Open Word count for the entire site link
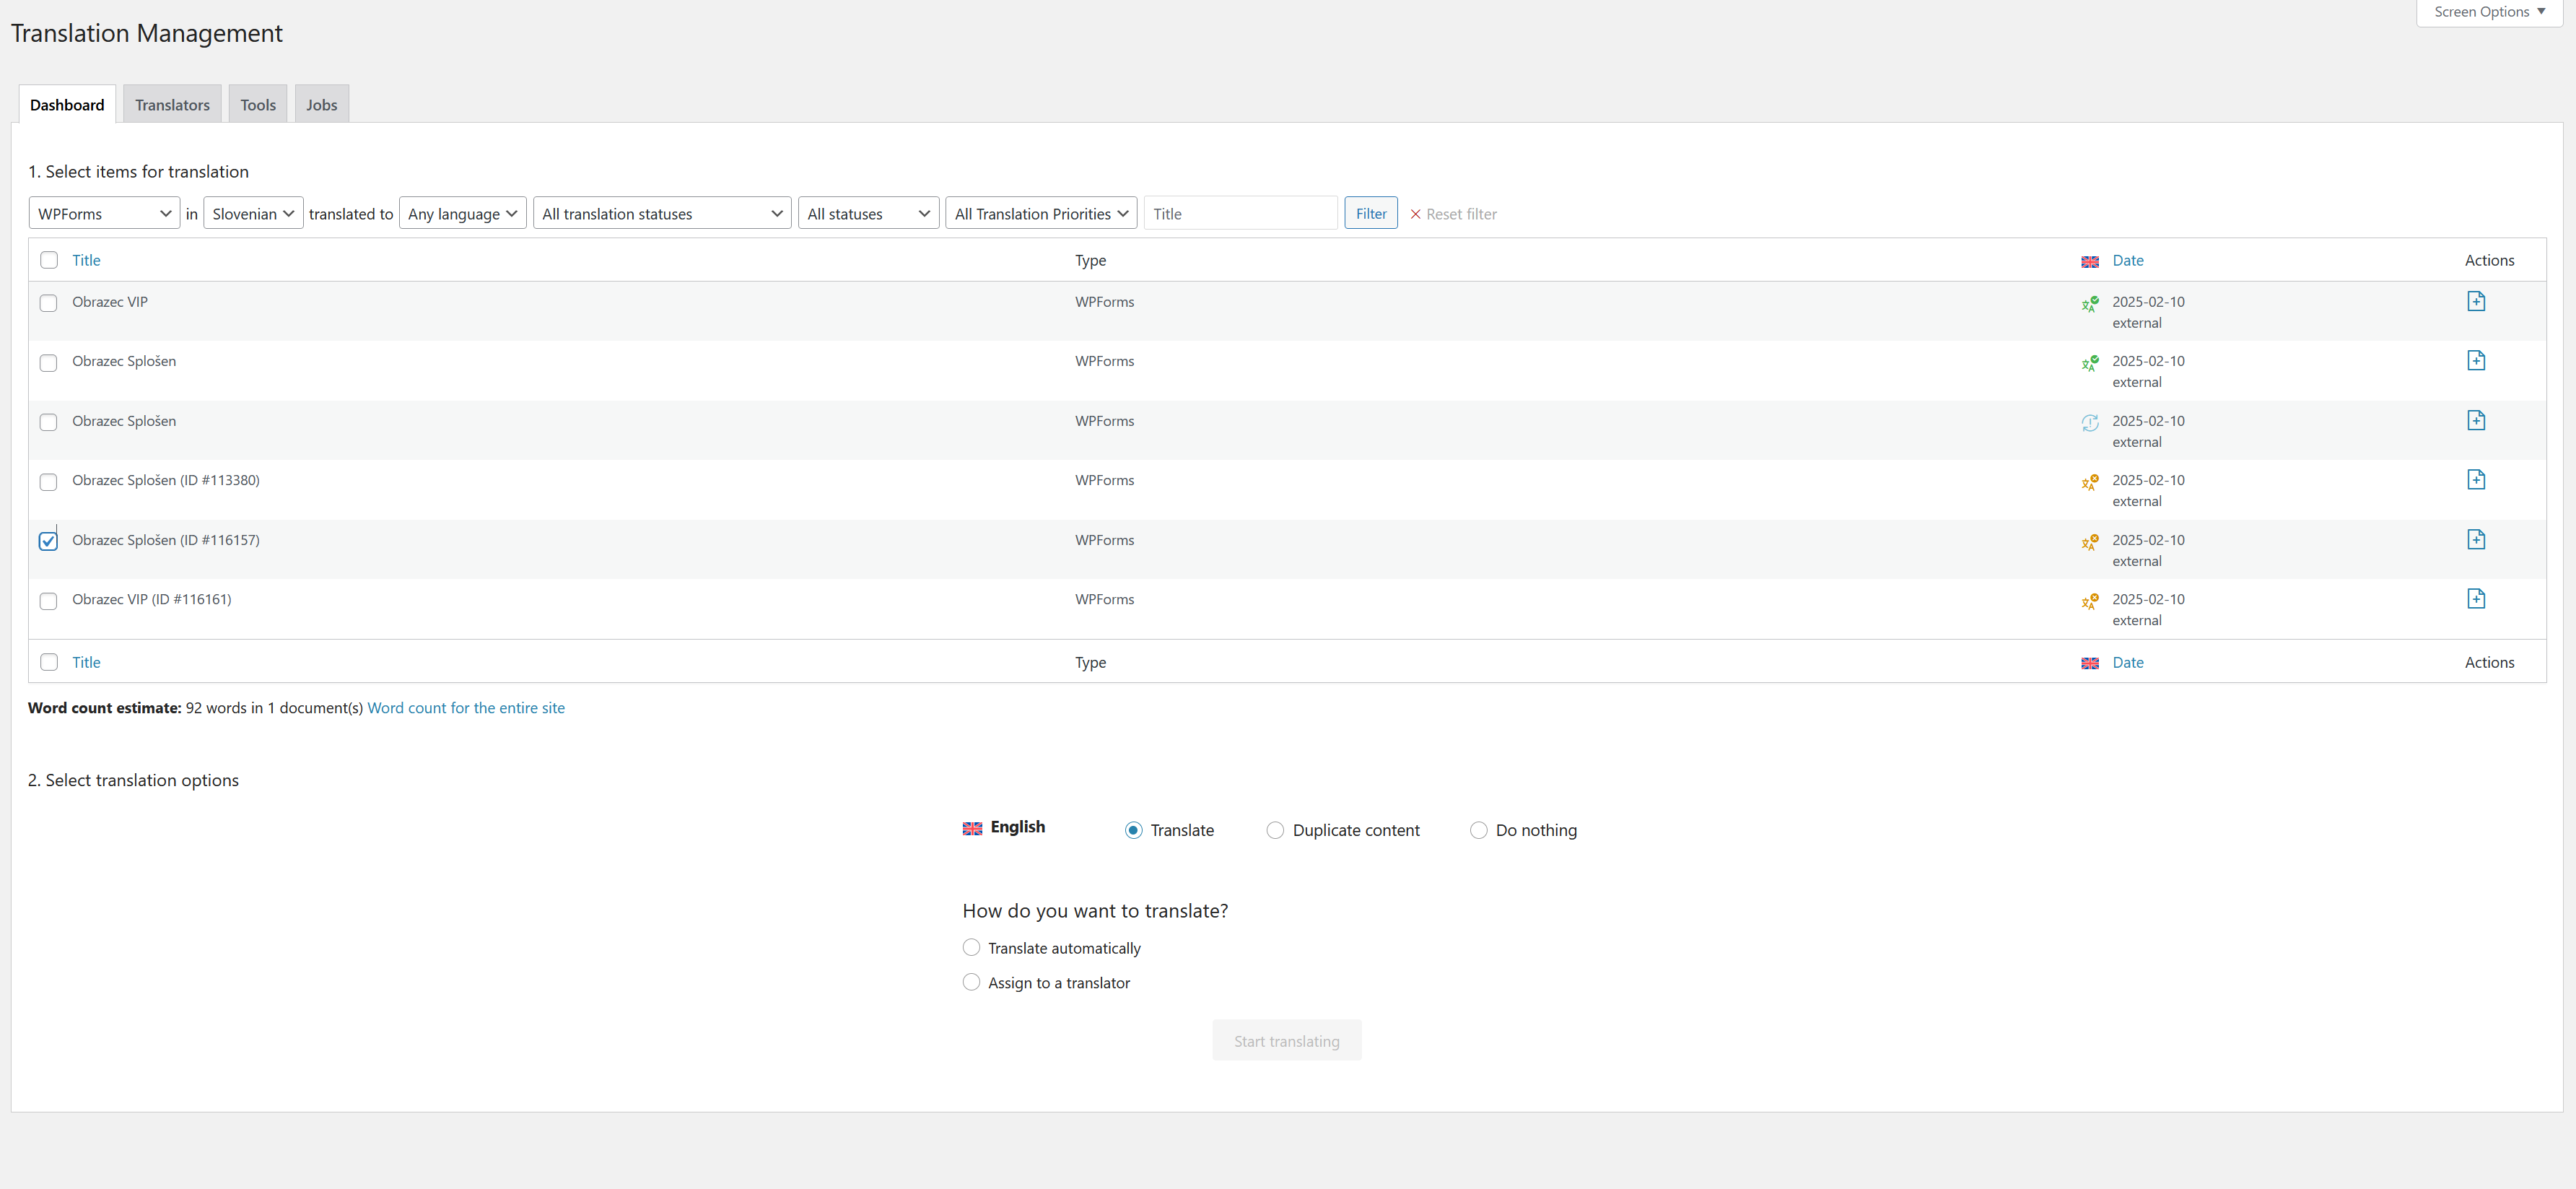This screenshot has height=1189, width=2576. [466, 708]
